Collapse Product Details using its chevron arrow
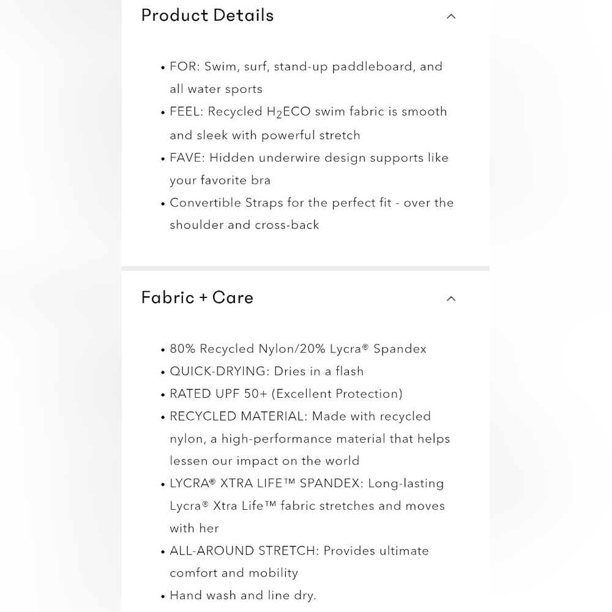This screenshot has width=612, height=612. pos(451,17)
